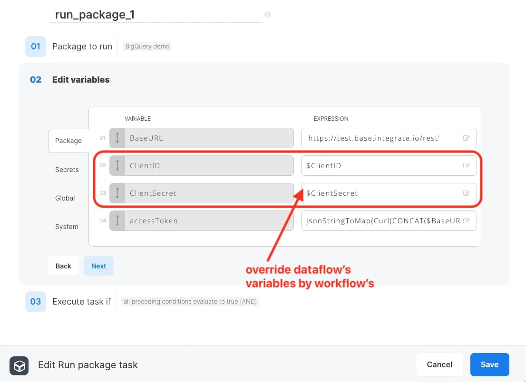Click the drag handle for ClientID variable
Screen dimensions: 526x382
[117, 165]
